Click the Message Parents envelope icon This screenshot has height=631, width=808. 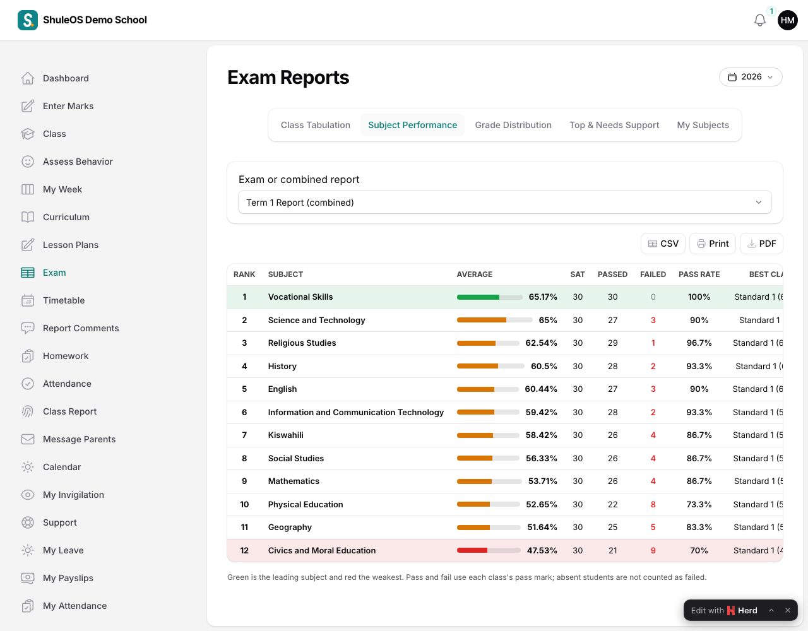(28, 439)
